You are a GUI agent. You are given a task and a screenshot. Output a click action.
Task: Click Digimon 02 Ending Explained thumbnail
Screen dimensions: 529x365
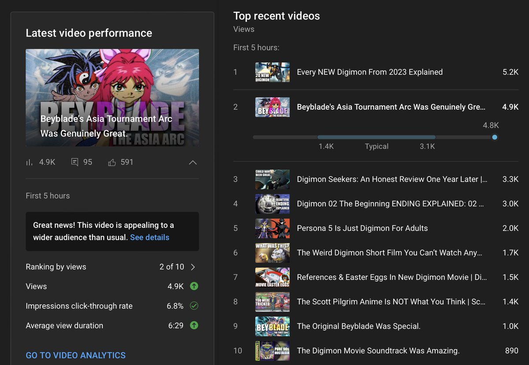(272, 204)
